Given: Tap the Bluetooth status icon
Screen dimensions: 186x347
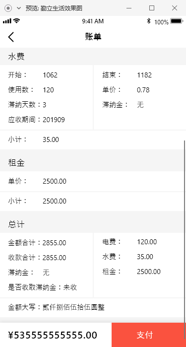Looking at the screenshot, I should point(149,21).
